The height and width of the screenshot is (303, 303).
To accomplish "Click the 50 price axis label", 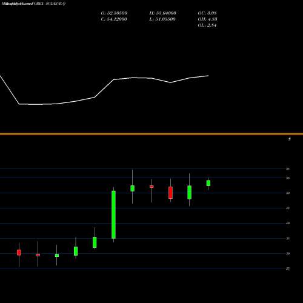I will point(288,193).
